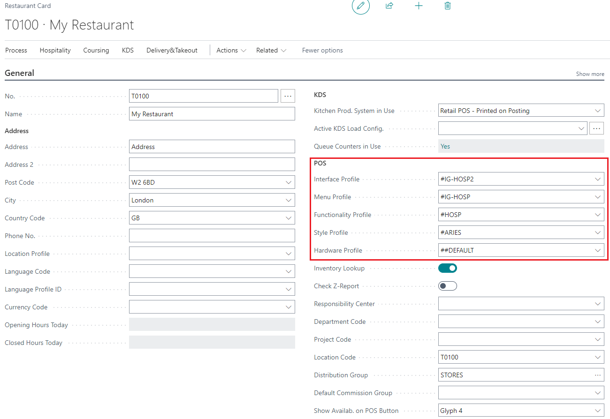The width and height of the screenshot is (610, 419).
Task: Expand the Actions menu
Action: point(231,50)
